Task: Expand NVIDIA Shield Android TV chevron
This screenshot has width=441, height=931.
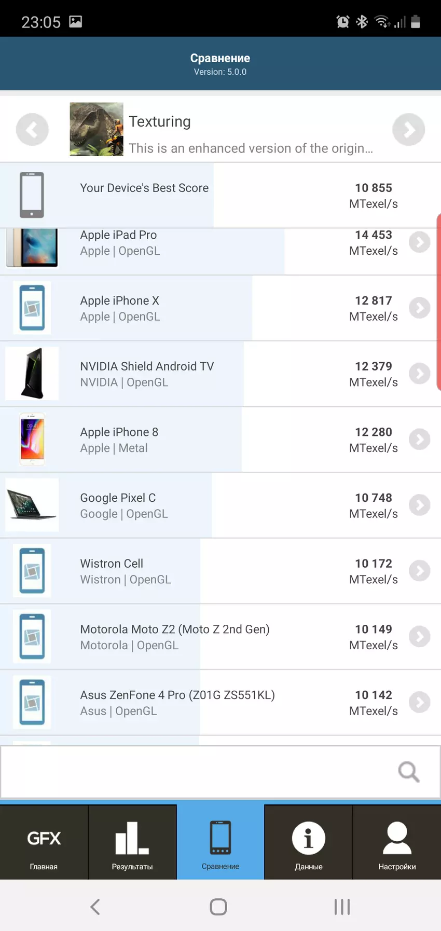Action: coord(419,374)
